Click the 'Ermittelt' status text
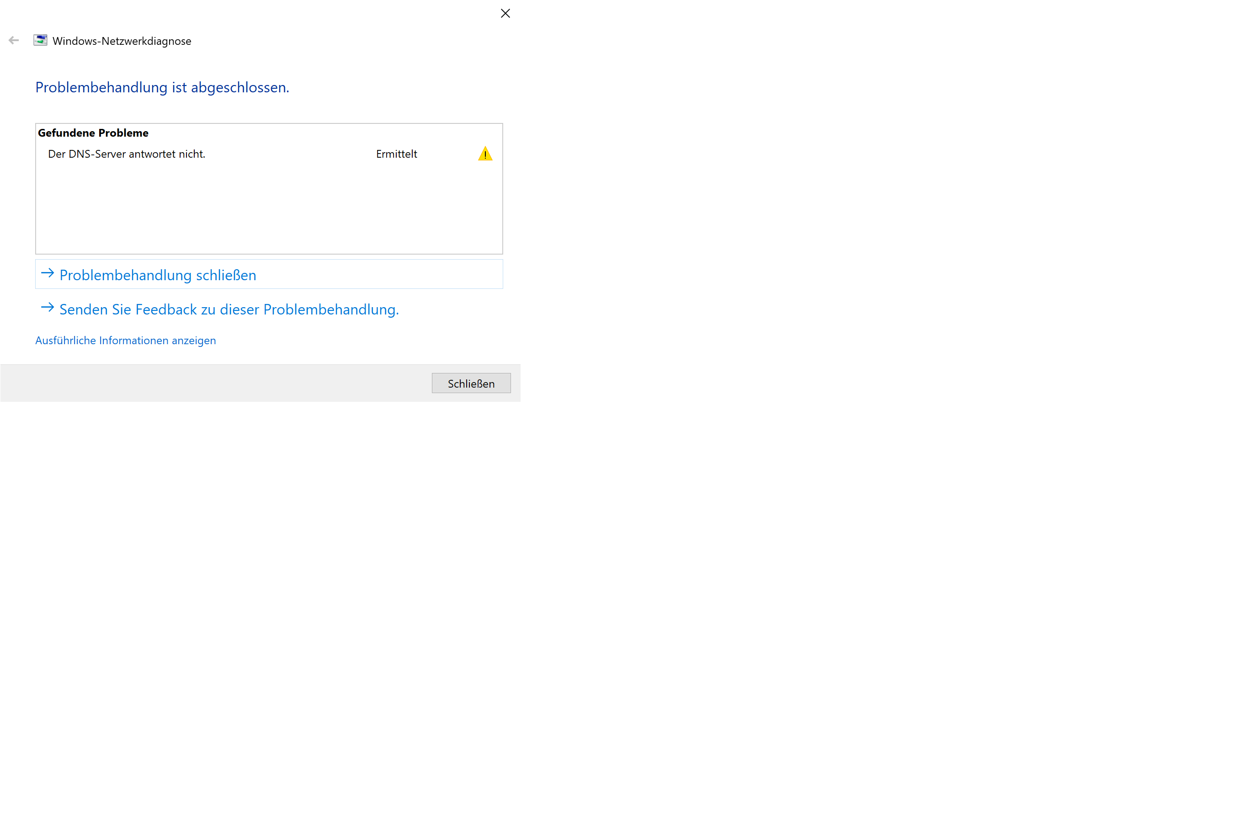Image resolution: width=1234 pixels, height=820 pixels. tap(396, 154)
